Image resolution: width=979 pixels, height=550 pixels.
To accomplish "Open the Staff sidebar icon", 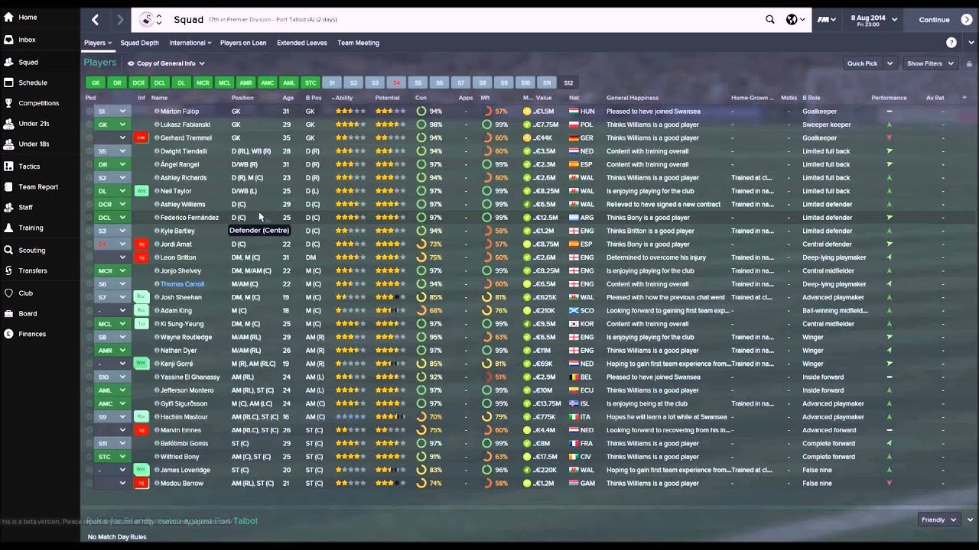I will [8, 207].
